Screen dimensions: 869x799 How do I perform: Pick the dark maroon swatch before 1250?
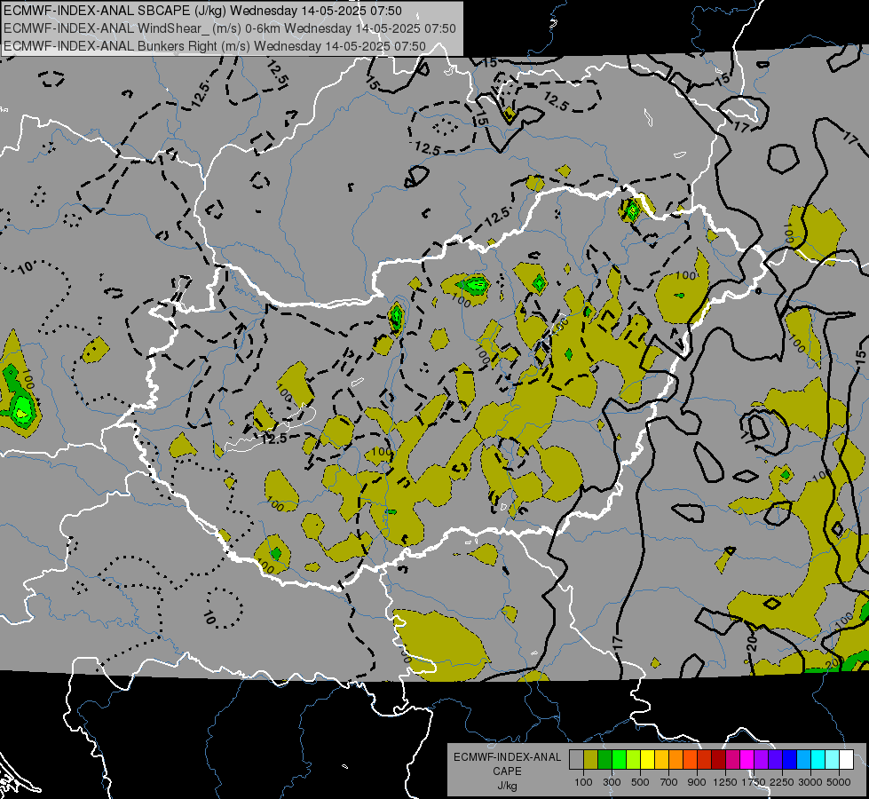point(718,760)
